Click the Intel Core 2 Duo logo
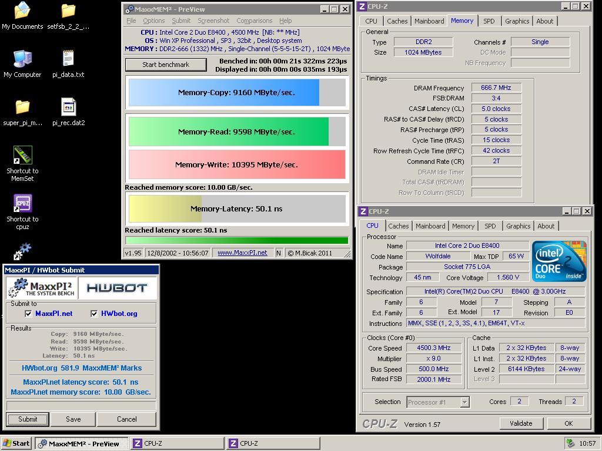Screen dimensions: 602x451 559,261
